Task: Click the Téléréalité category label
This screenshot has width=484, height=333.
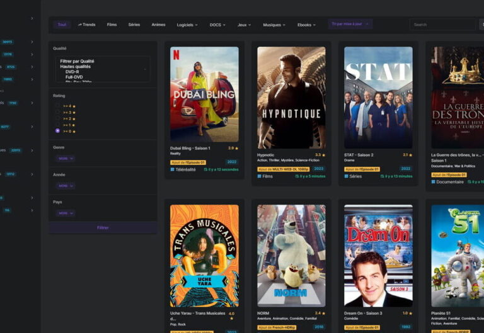Action: coord(185,169)
